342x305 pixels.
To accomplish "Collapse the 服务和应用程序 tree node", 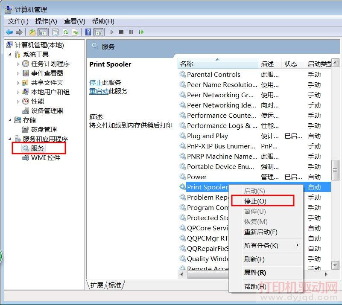I will click(x=10, y=139).
